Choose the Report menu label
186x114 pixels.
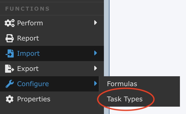click(28, 38)
